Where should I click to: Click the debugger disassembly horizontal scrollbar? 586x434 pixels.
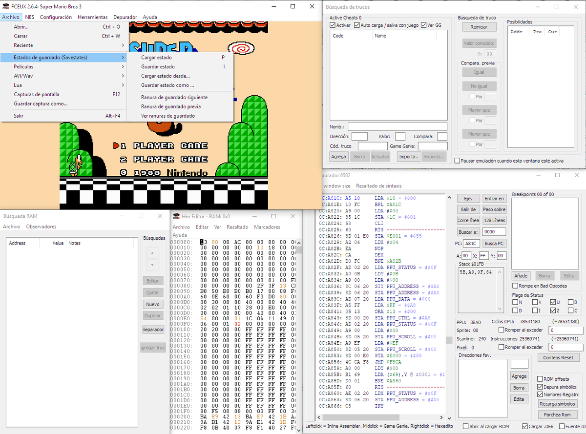[x=382, y=417]
